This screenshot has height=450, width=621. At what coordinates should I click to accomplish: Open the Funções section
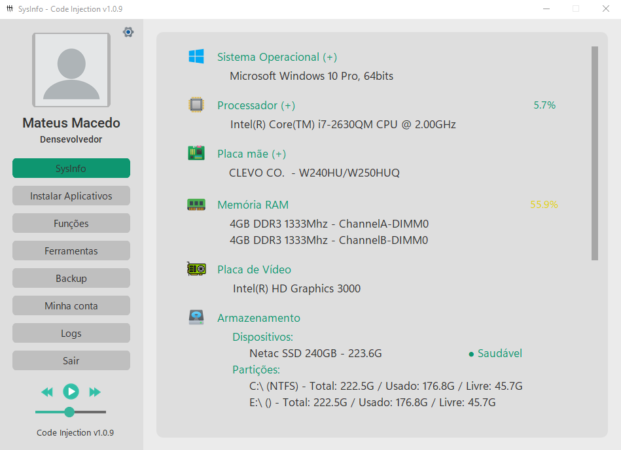click(x=71, y=223)
